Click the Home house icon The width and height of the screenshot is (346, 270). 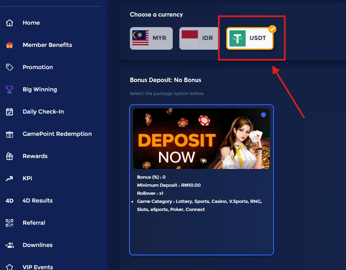coord(9,23)
